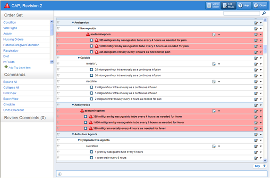Check 25 microgram/hour fentaNYL infusion
Image resolution: width=270 pixels, height=178 pixels.
point(92,70)
